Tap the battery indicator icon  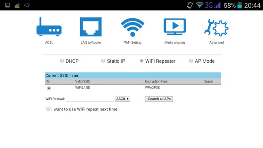[x=240, y=5]
